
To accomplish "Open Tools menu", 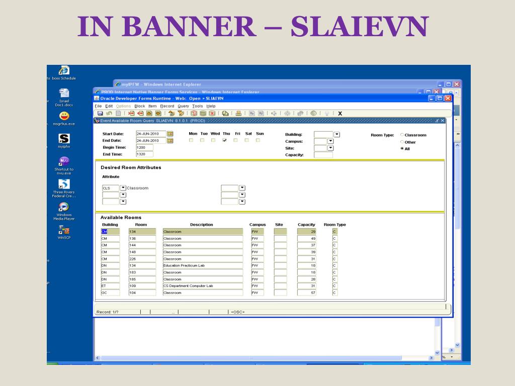I will (x=197, y=106).
